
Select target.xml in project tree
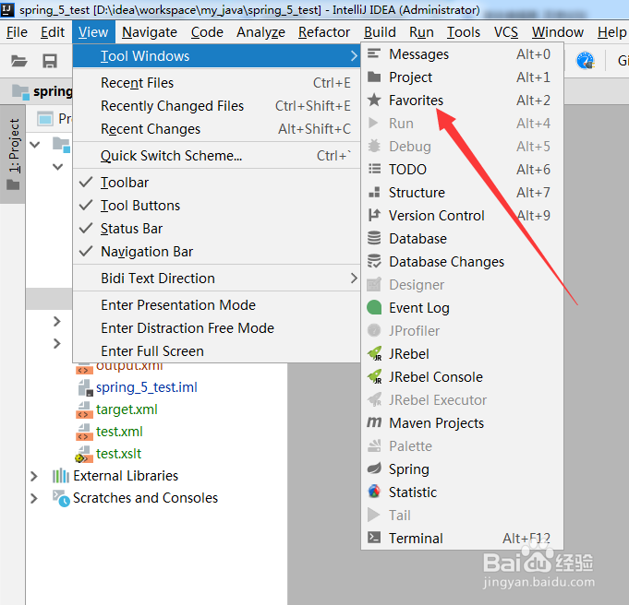(127, 409)
